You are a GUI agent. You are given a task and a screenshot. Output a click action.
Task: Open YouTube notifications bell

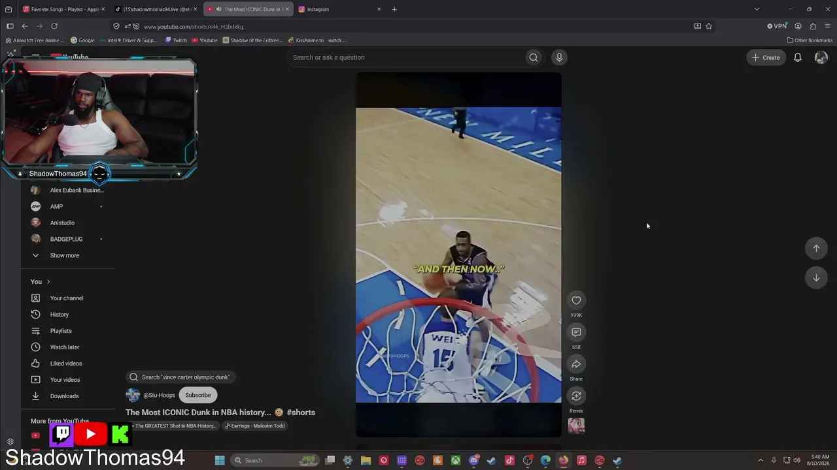[798, 57]
